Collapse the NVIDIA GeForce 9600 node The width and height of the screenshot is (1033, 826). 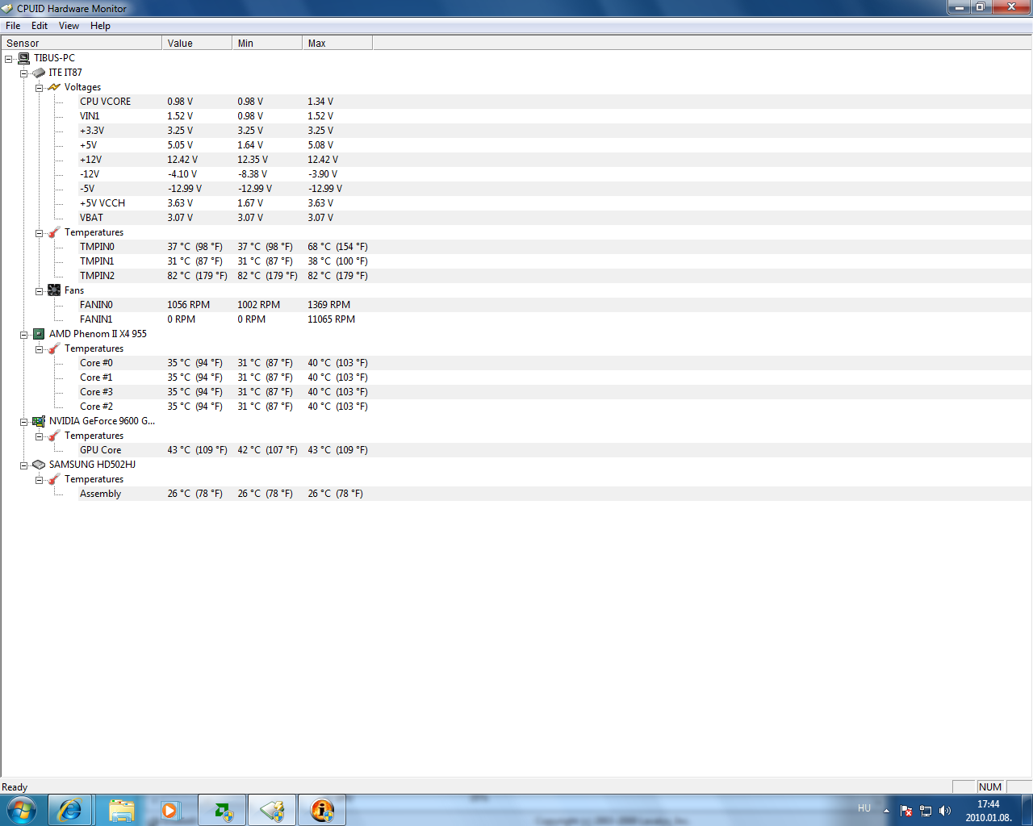(24, 422)
